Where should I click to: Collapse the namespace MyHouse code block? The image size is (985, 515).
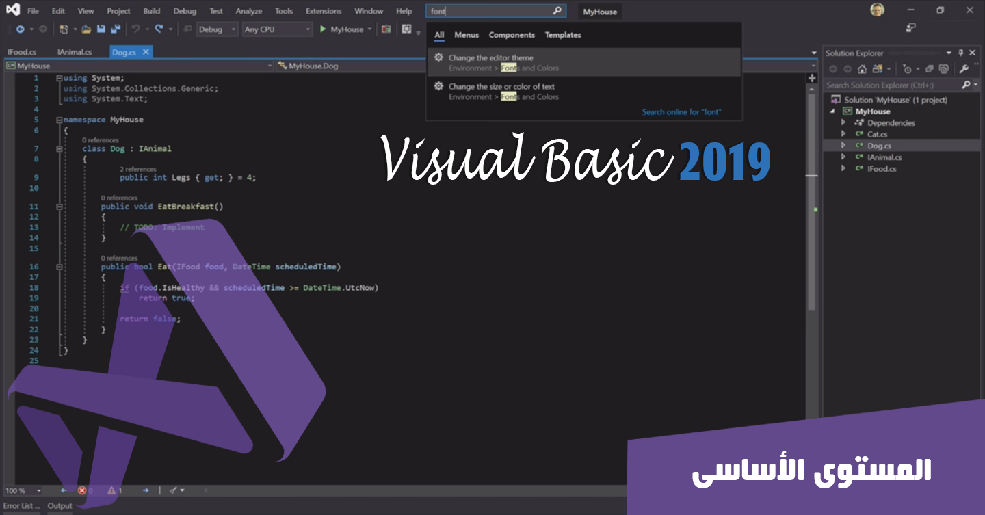[60, 120]
